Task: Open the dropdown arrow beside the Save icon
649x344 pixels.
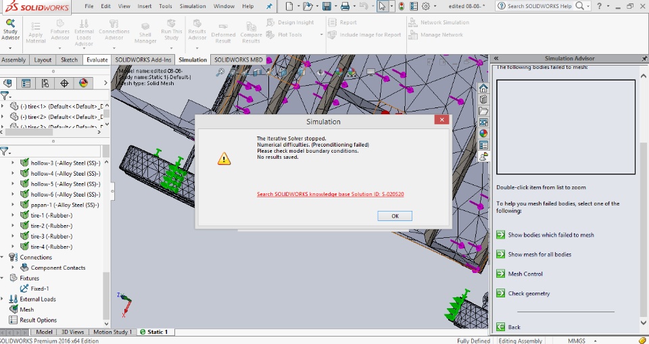Action: click(x=335, y=6)
